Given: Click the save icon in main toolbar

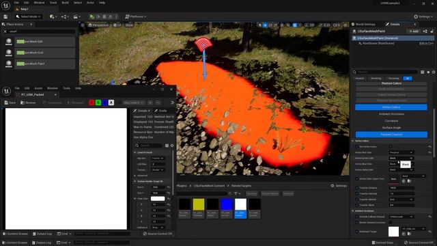Looking at the screenshot, I should point(5,16).
